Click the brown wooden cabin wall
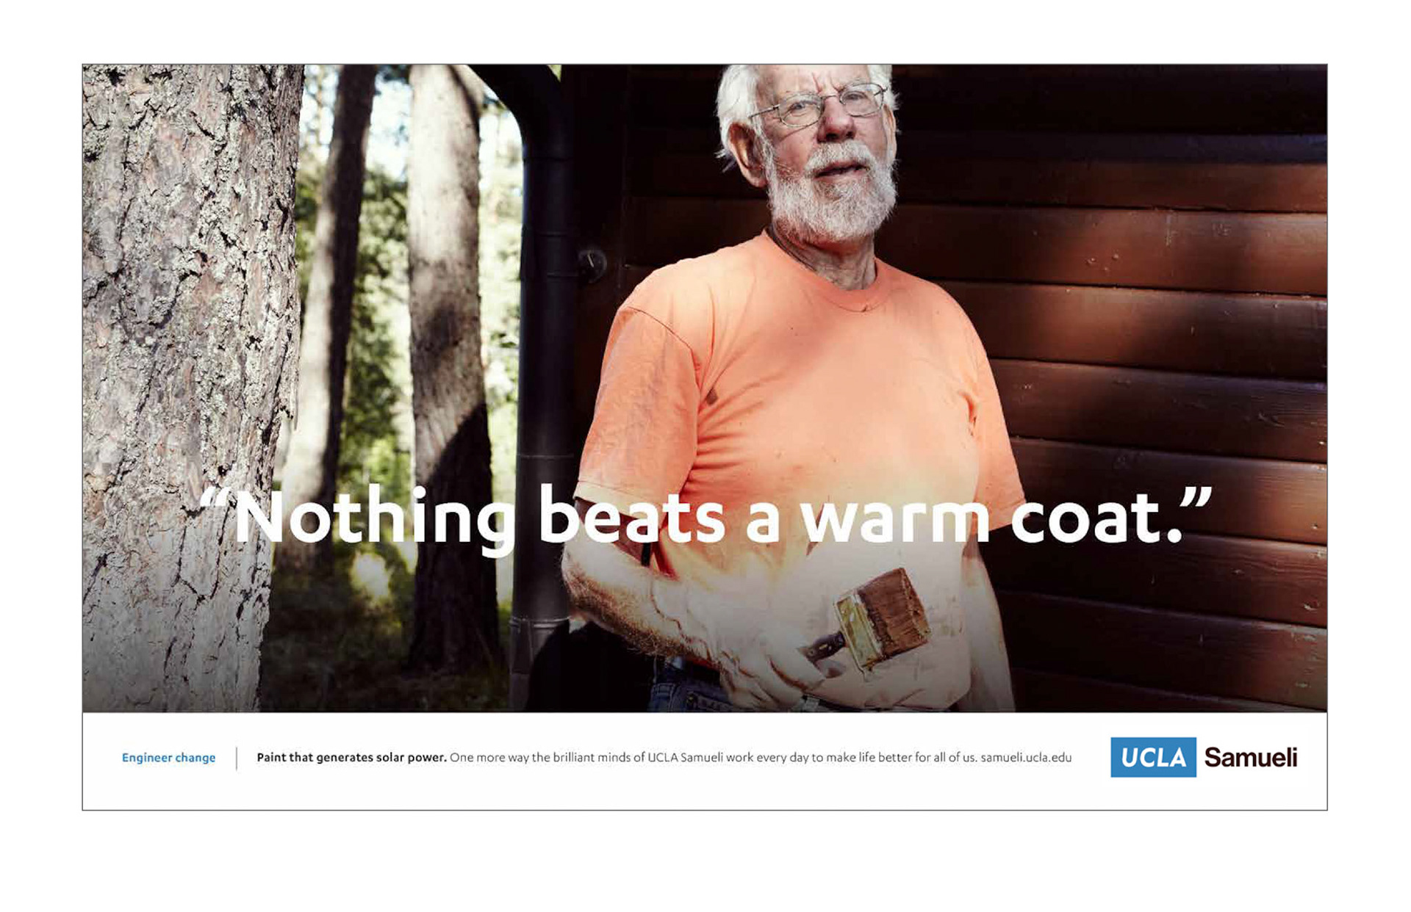This screenshot has width=1411, height=912. (x=1161, y=367)
